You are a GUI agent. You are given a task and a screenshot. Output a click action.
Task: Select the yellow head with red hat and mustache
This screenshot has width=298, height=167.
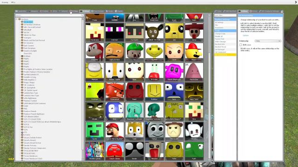pyautogui.click(x=194, y=52)
